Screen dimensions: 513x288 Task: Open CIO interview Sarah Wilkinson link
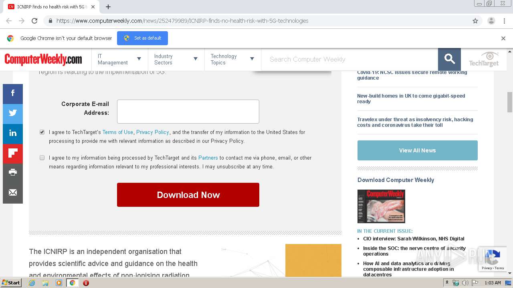click(x=414, y=238)
